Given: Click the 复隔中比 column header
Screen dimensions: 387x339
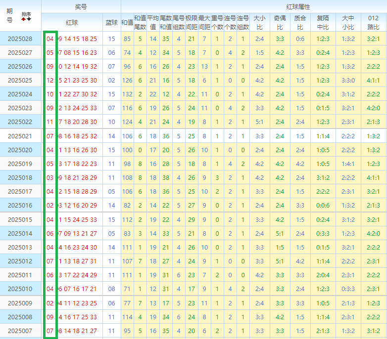Looking at the screenshot, I should click(x=323, y=22).
